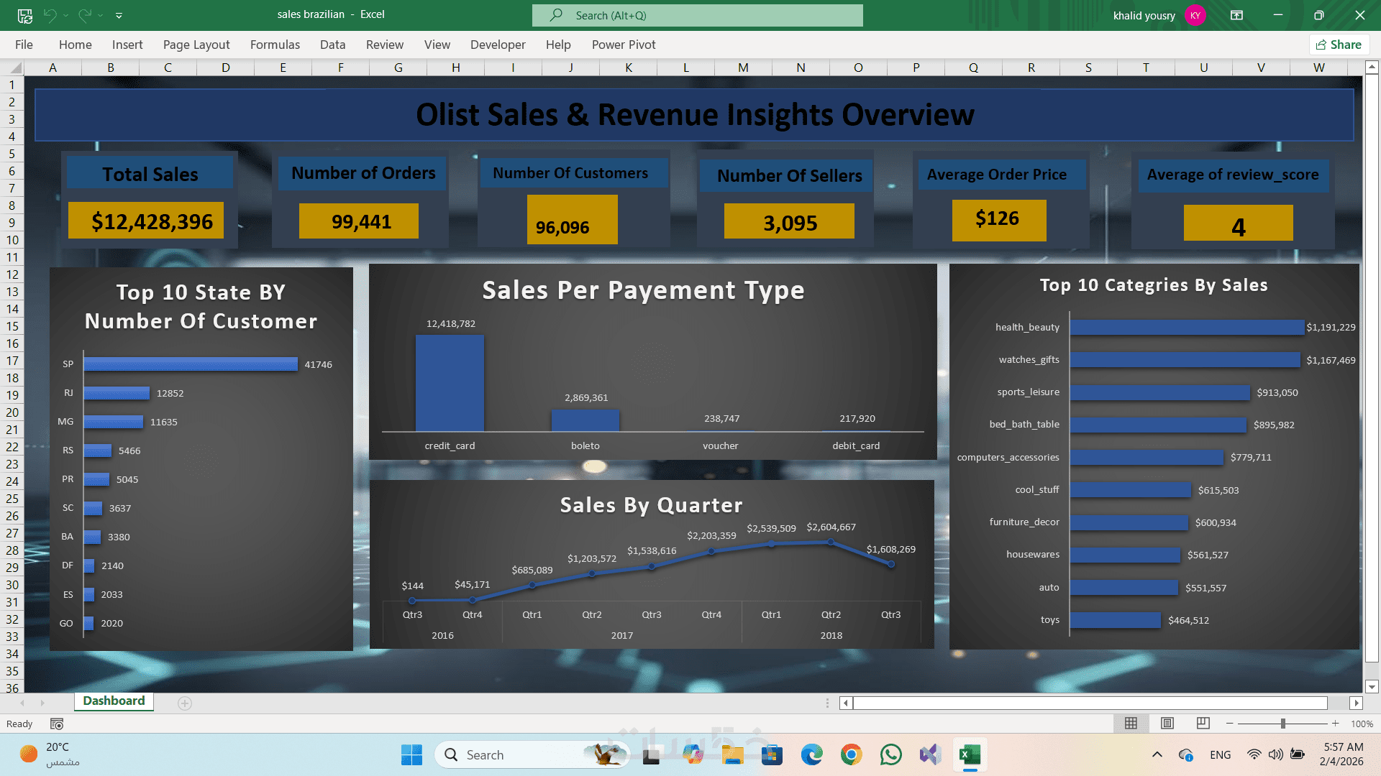Select the Normal view grid icon
The image size is (1381, 776).
[1131, 724]
